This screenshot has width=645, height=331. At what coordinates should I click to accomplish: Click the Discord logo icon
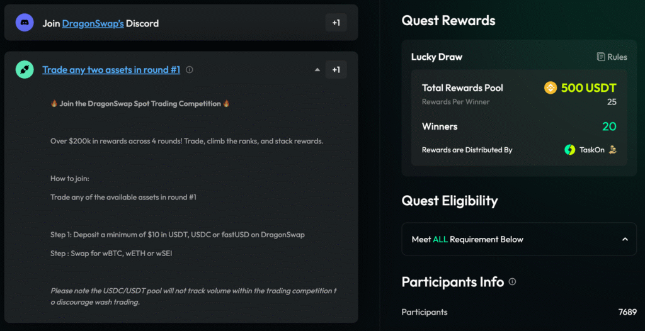tap(25, 23)
